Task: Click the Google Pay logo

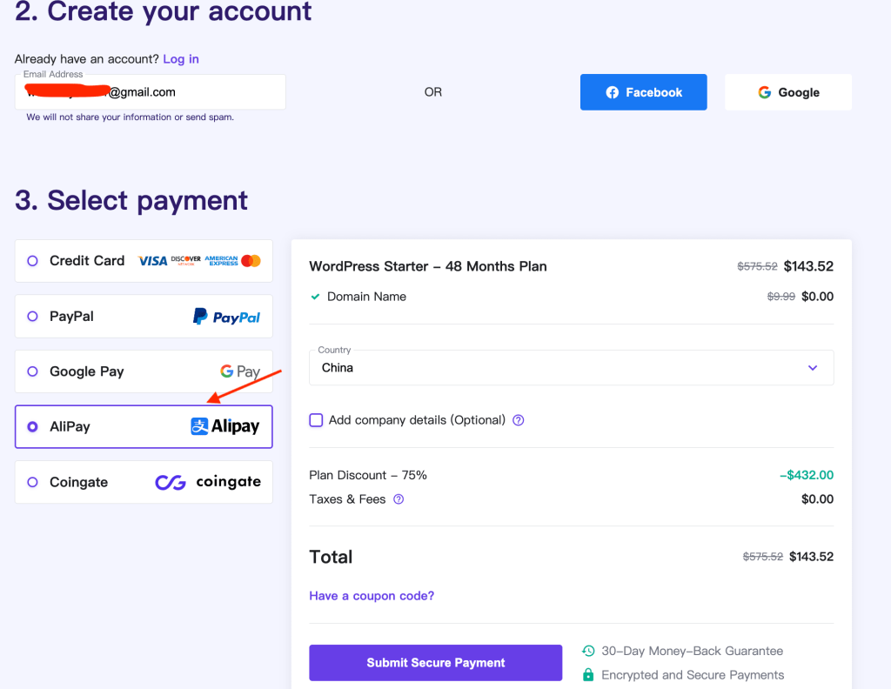Action: pos(240,371)
